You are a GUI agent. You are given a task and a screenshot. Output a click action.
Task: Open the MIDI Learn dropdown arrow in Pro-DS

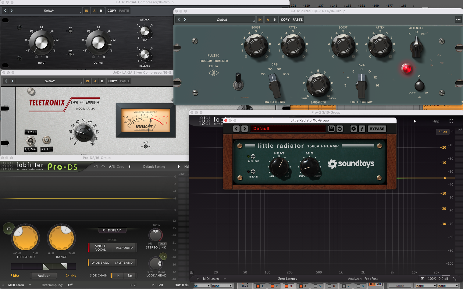[30, 285]
